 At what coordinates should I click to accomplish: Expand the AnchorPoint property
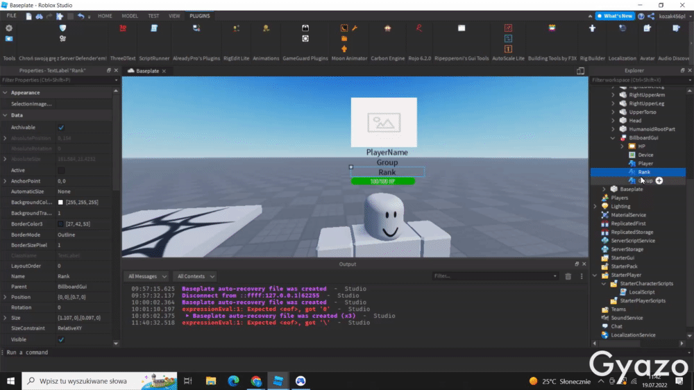click(x=5, y=181)
